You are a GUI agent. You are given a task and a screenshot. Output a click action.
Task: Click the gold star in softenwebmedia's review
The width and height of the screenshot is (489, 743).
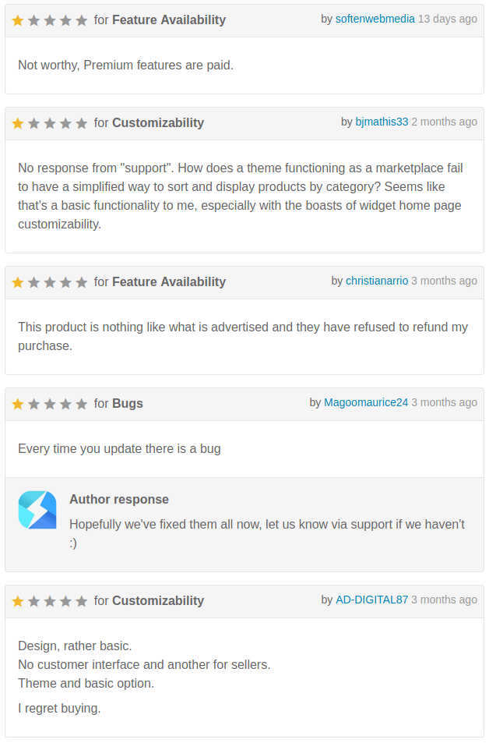coord(18,20)
